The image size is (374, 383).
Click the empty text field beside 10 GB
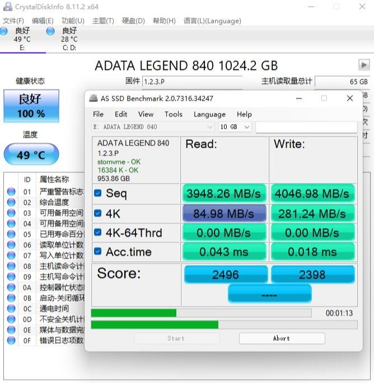[x=306, y=127]
